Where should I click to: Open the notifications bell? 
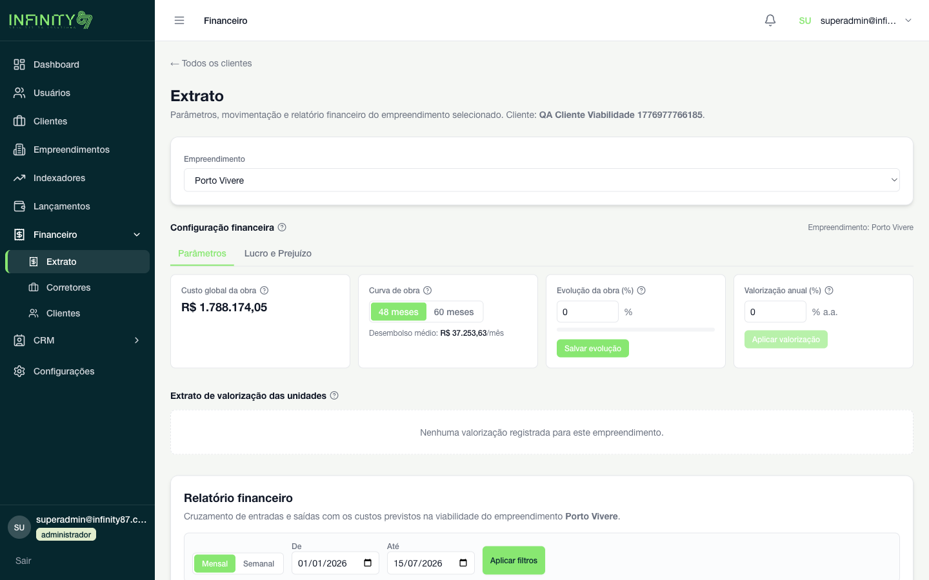point(770,21)
